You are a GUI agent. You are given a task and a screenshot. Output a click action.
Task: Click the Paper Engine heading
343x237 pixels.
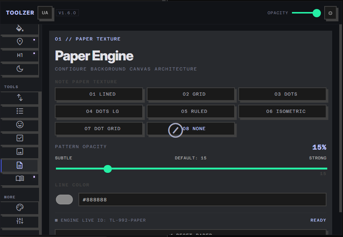pos(94,56)
